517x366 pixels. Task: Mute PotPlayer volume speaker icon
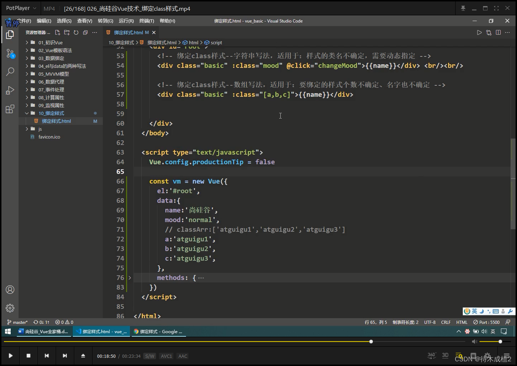tap(475, 342)
